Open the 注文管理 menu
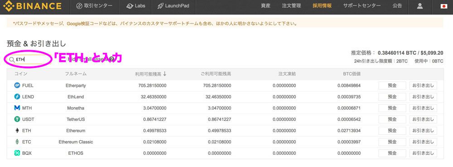Screen dimensions: 453x167 291,6
